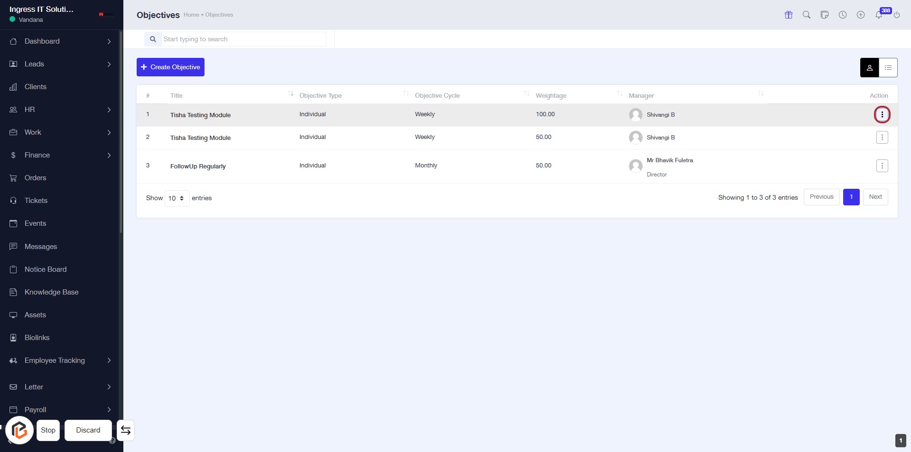This screenshot has width=911, height=452.
Task: Switch to the person view toggle
Action: click(x=869, y=68)
